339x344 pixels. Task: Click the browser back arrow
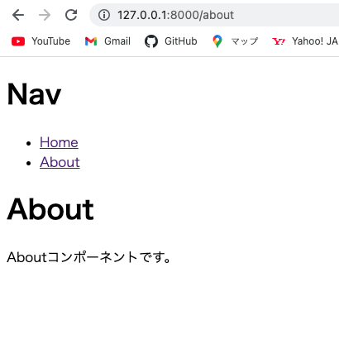point(18,15)
